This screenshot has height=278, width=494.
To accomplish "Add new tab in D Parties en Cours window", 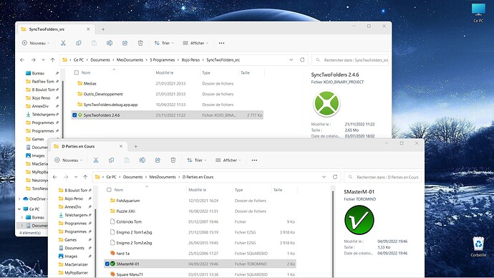I will click(x=136, y=146).
